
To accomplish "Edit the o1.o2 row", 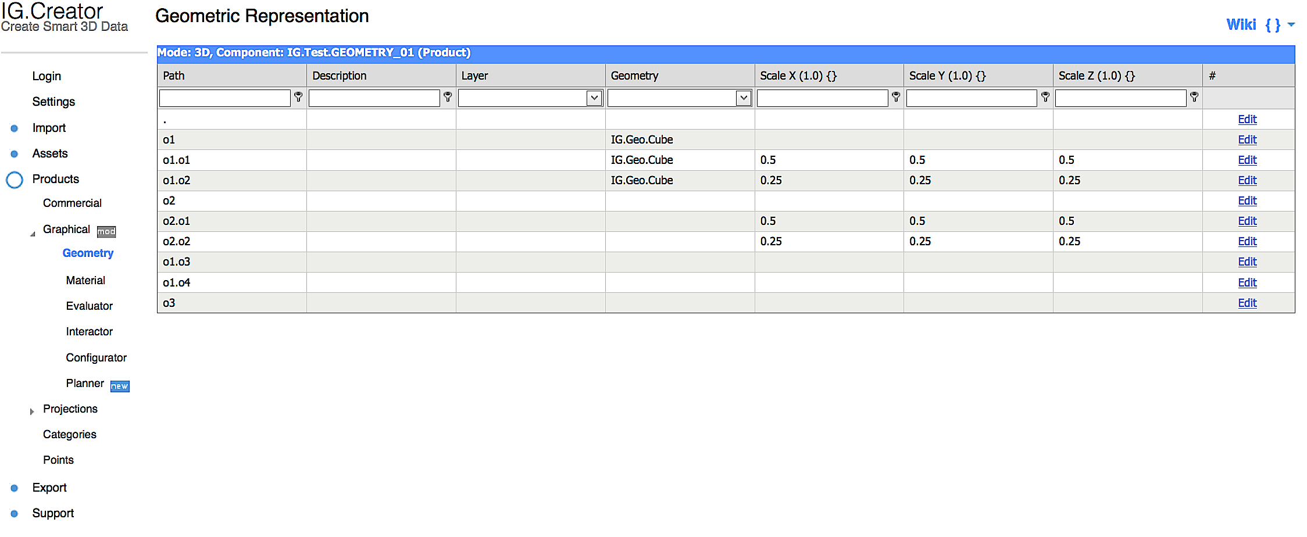I will [x=1247, y=181].
